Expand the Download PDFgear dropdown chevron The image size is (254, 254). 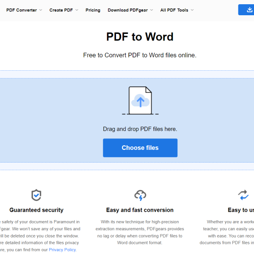(x=152, y=10)
